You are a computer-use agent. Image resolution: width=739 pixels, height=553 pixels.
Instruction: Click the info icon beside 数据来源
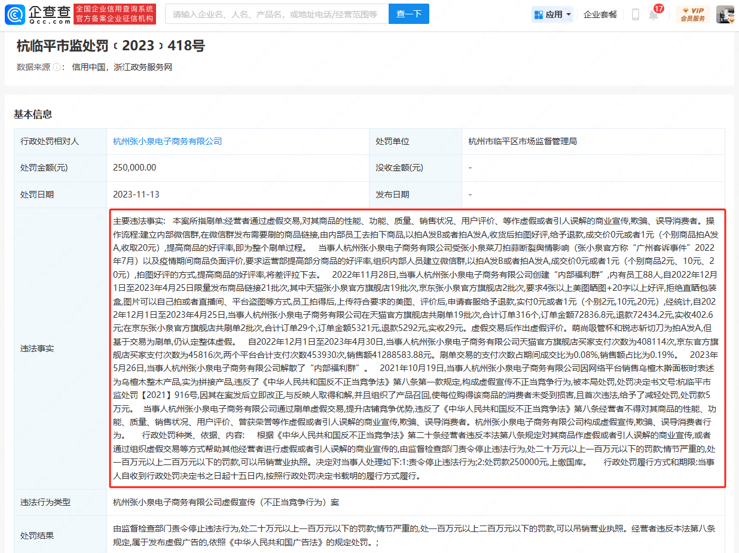coord(58,67)
